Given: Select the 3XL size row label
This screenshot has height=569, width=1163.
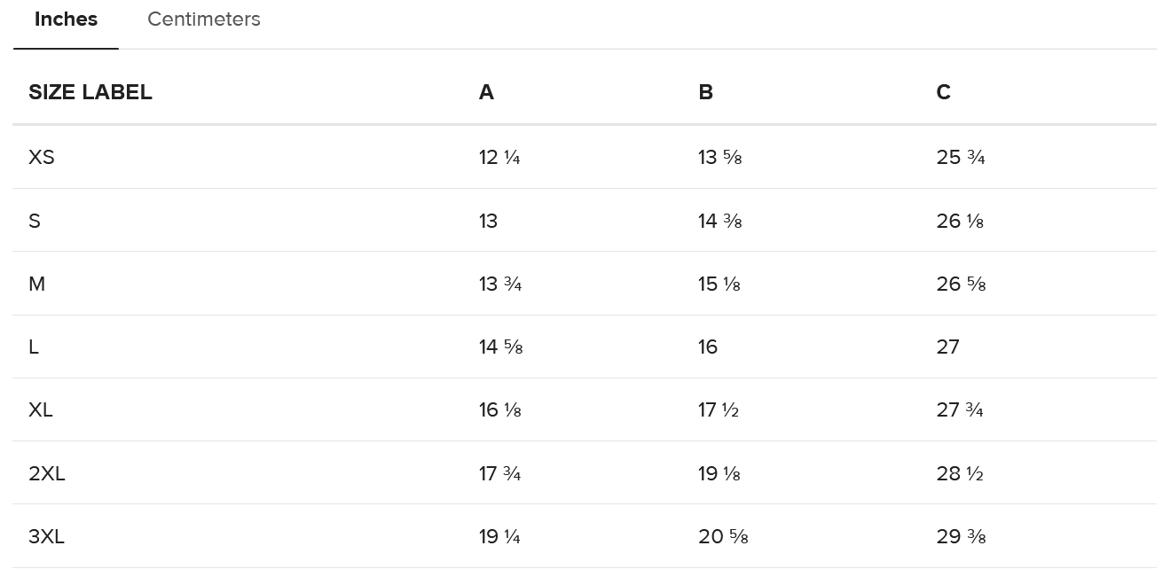Looking at the screenshot, I should tap(47, 536).
